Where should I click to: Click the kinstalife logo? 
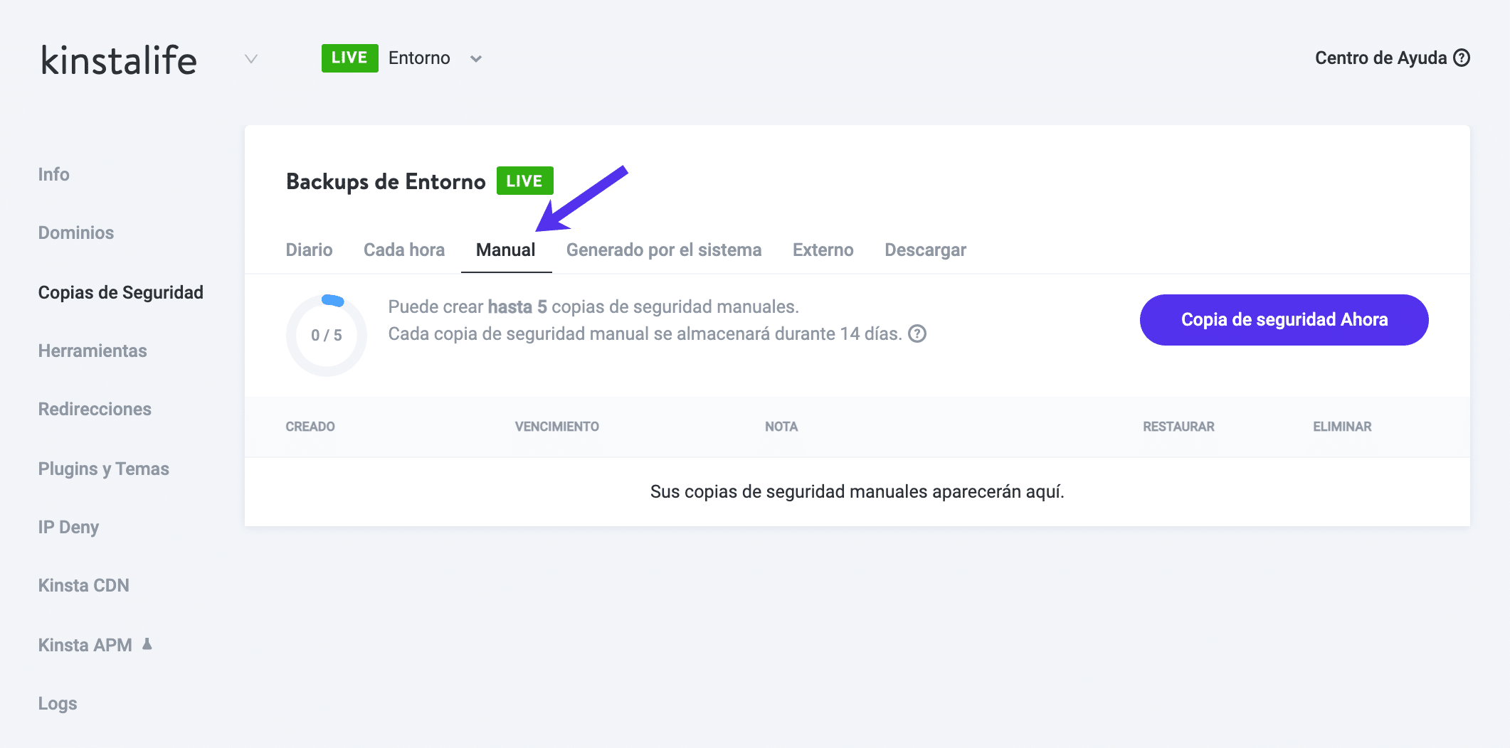click(118, 60)
